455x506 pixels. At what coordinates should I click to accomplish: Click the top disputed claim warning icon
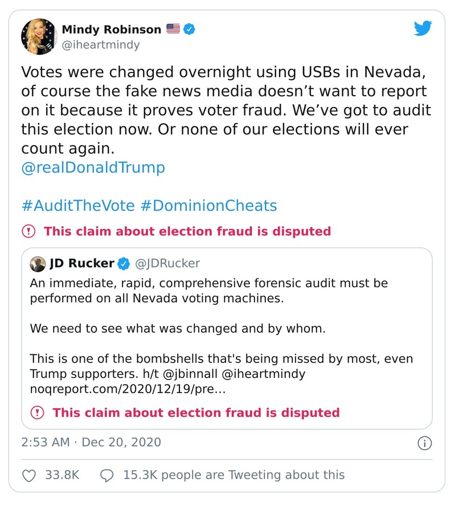28,231
